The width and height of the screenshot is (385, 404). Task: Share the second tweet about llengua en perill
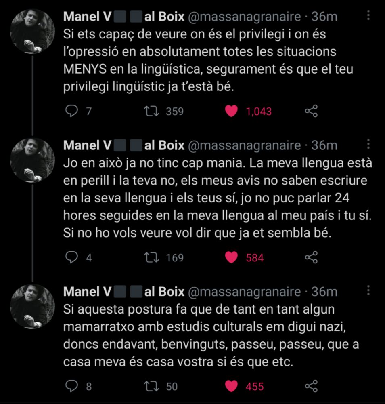click(x=312, y=257)
